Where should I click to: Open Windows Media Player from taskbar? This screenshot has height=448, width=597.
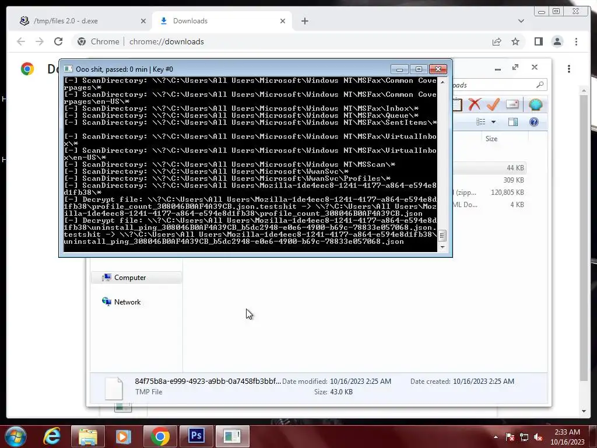[x=123, y=436]
